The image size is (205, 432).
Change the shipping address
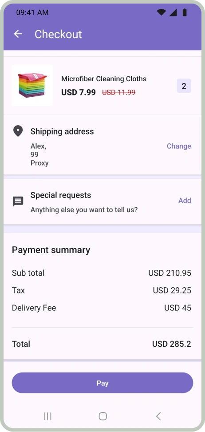(179, 146)
